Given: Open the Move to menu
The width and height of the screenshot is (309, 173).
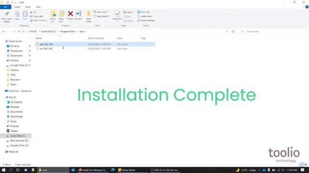Looking at the screenshot, I should (x=53, y=17).
